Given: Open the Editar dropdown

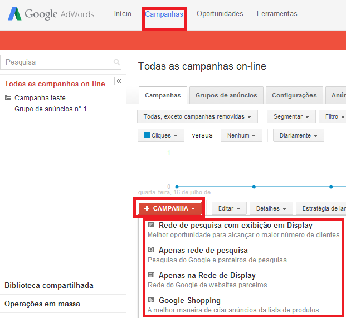Looking at the screenshot, I should pyautogui.click(x=229, y=208).
